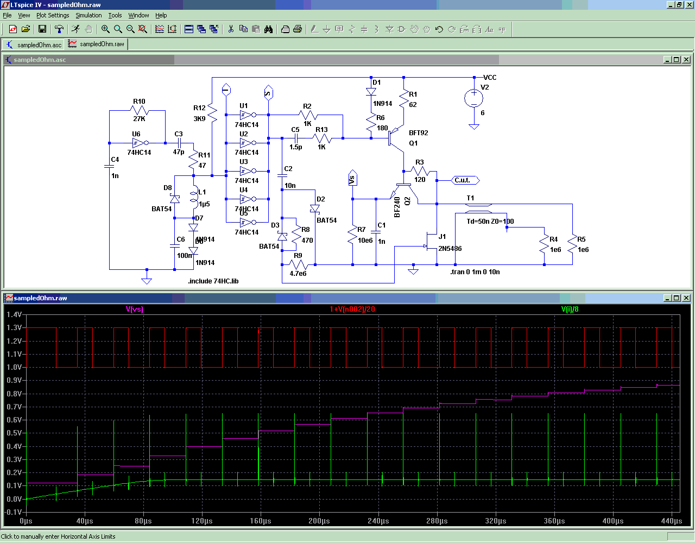Click the V(vs) trace label
This screenshot has width=695, height=543.
[135, 309]
